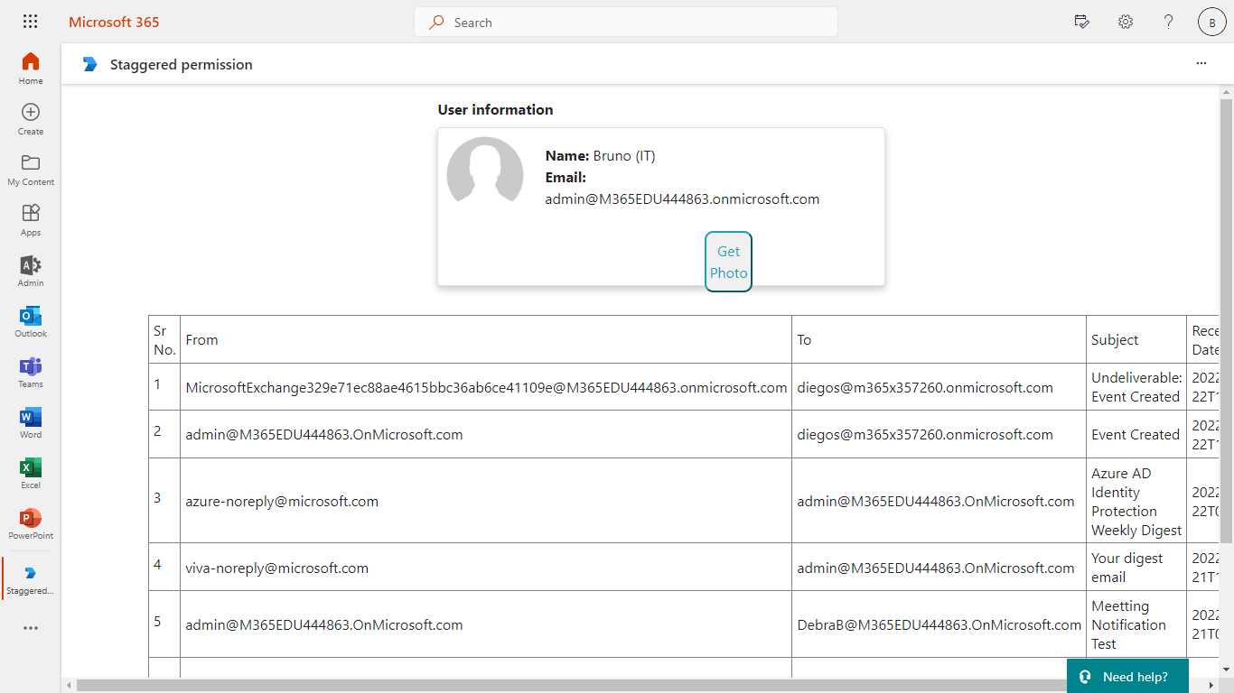Viewport: 1234px width, 693px height.
Task: Focus the Search box
Action: click(x=626, y=23)
